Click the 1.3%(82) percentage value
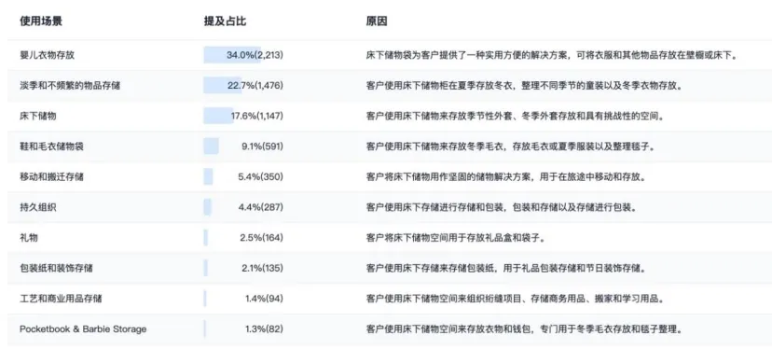Screen dimensions: 772x363 (x=265, y=329)
